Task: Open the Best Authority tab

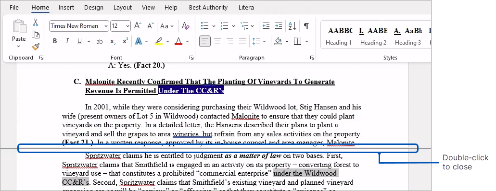Action: coord(208,8)
